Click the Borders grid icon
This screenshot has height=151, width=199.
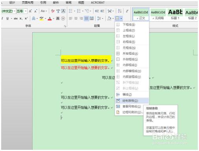pos(117,19)
